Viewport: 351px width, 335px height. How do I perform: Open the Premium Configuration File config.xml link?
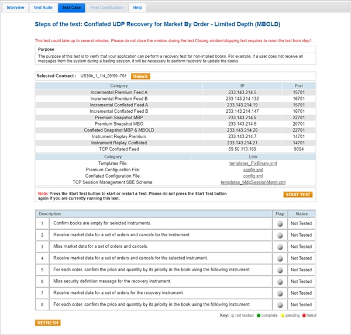pyautogui.click(x=253, y=170)
